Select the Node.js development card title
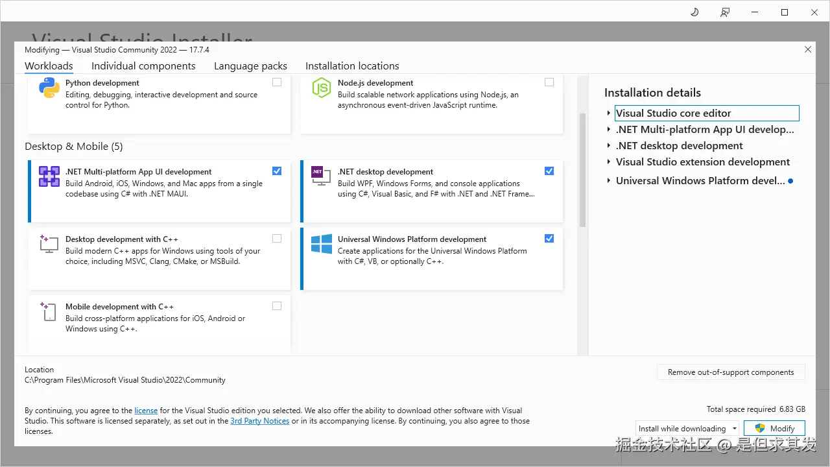 [375, 83]
